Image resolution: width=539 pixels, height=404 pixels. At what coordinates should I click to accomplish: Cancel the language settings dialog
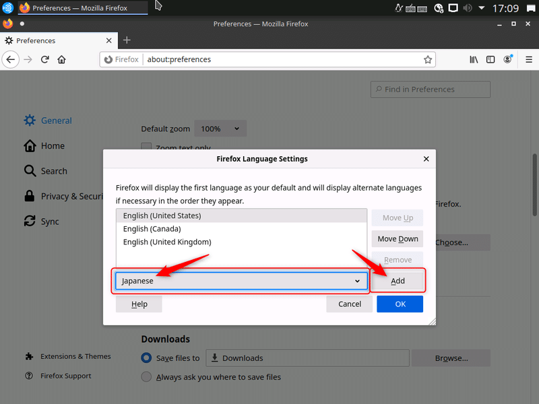coord(349,304)
